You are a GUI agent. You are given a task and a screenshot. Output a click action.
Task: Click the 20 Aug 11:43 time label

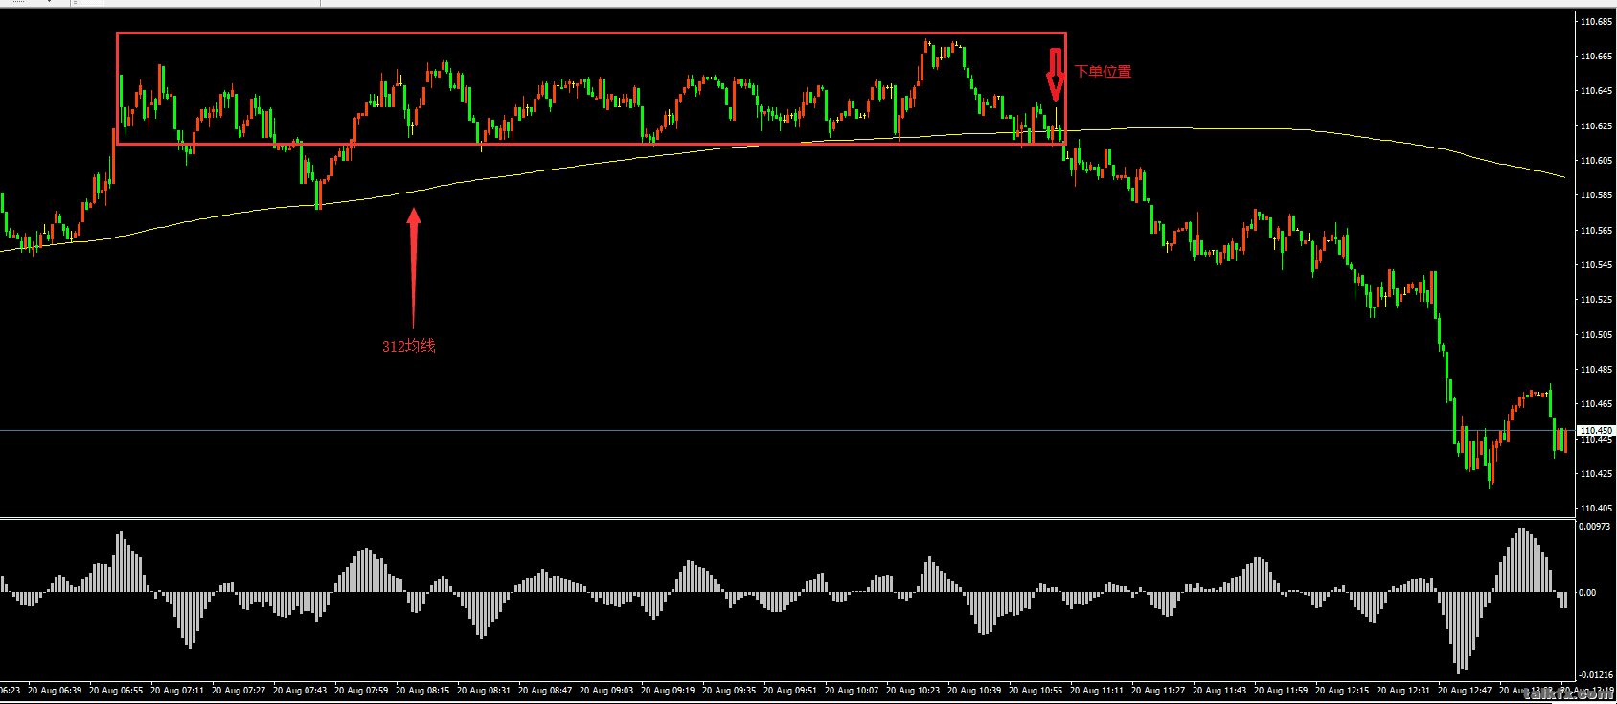tap(1219, 691)
